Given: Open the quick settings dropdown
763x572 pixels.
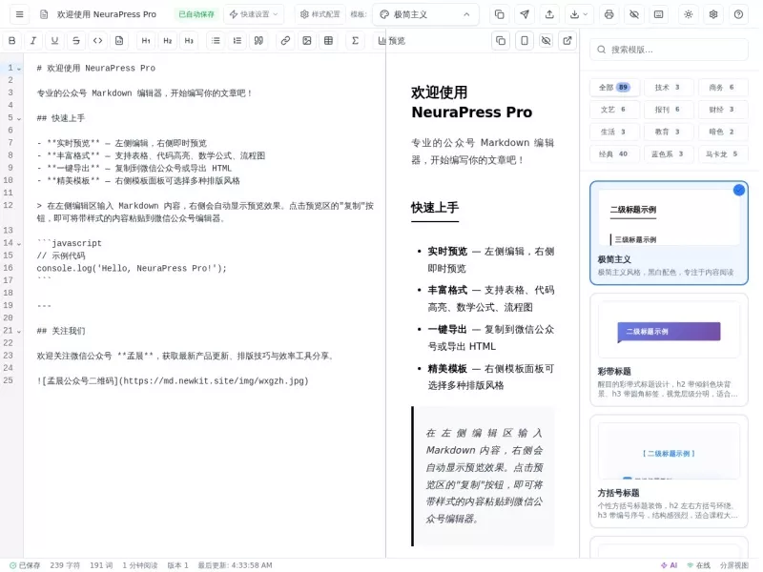Looking at the screenshot, I should click(254, 14).
